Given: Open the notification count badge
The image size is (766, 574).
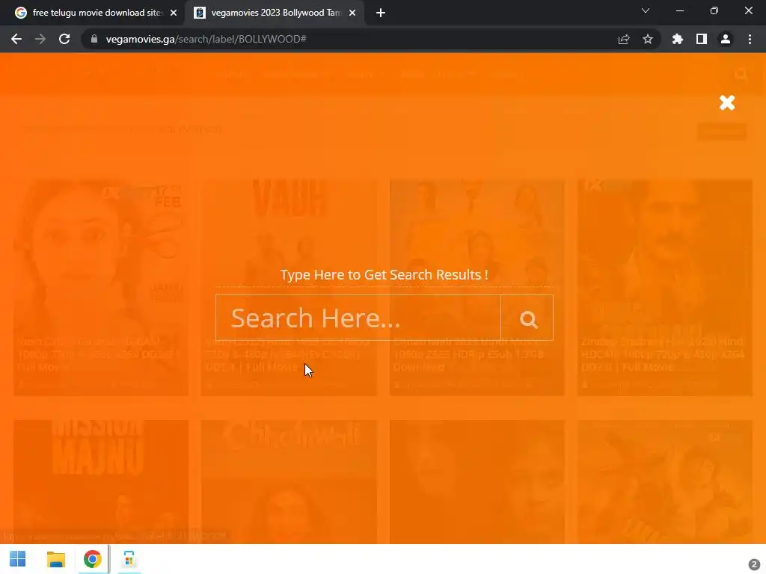Looking at the screenshot, I should (x=754, y=564).
